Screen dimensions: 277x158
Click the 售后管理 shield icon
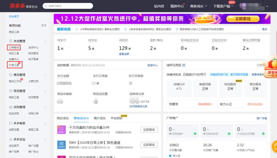point(10,75)
